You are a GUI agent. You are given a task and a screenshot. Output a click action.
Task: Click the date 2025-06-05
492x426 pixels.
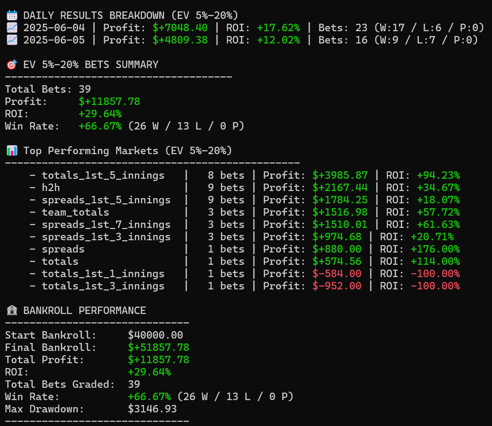[54, 40]
